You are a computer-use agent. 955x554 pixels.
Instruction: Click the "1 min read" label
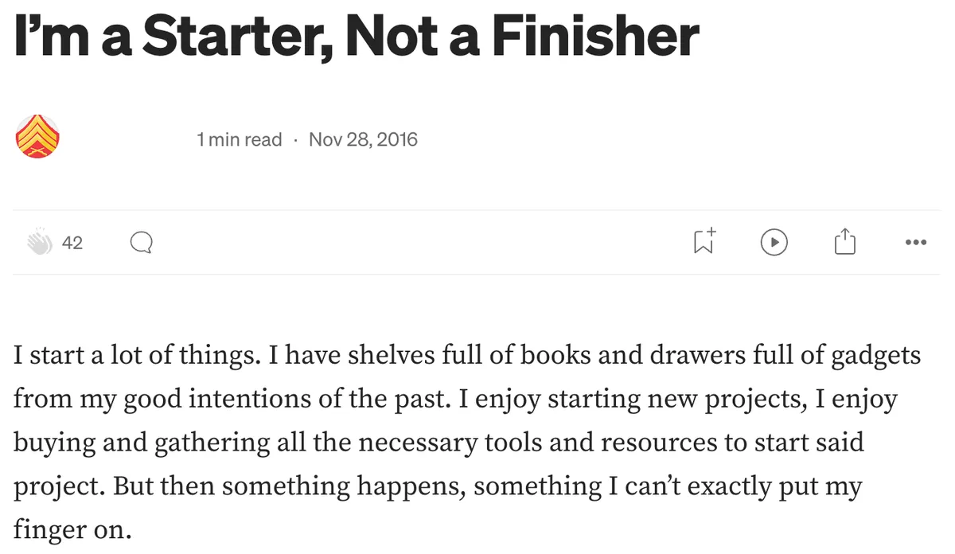coord(239,140)
